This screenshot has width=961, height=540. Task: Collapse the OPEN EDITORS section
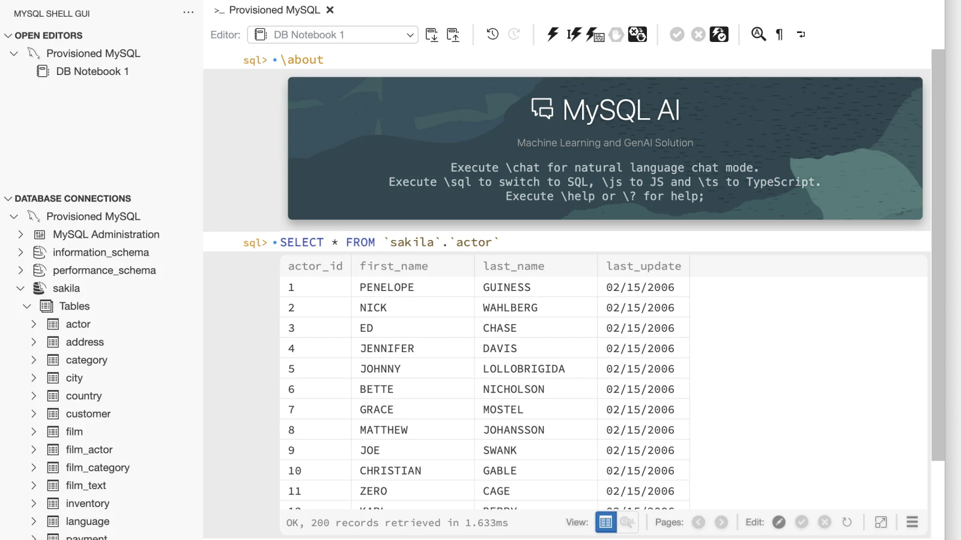pos(8,35)
